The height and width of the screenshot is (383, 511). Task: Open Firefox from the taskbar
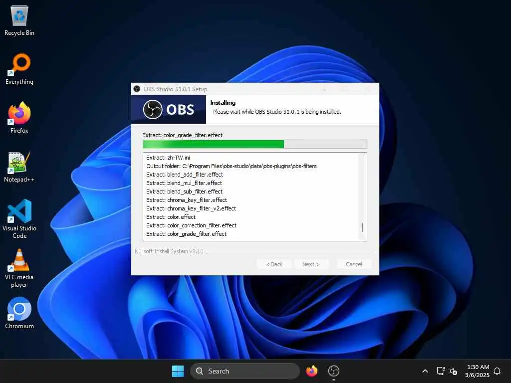point(311,371)
